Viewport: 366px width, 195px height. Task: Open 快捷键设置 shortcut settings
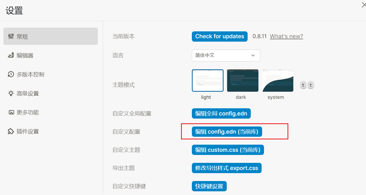209,186
